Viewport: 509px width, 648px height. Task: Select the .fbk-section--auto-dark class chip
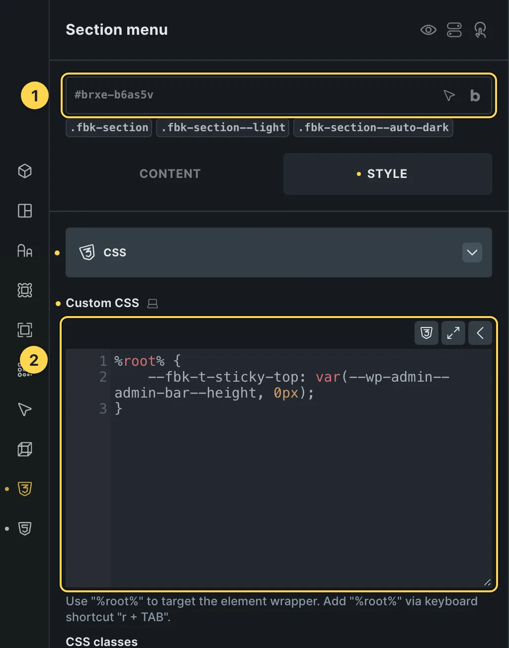[x=373, y=128]
